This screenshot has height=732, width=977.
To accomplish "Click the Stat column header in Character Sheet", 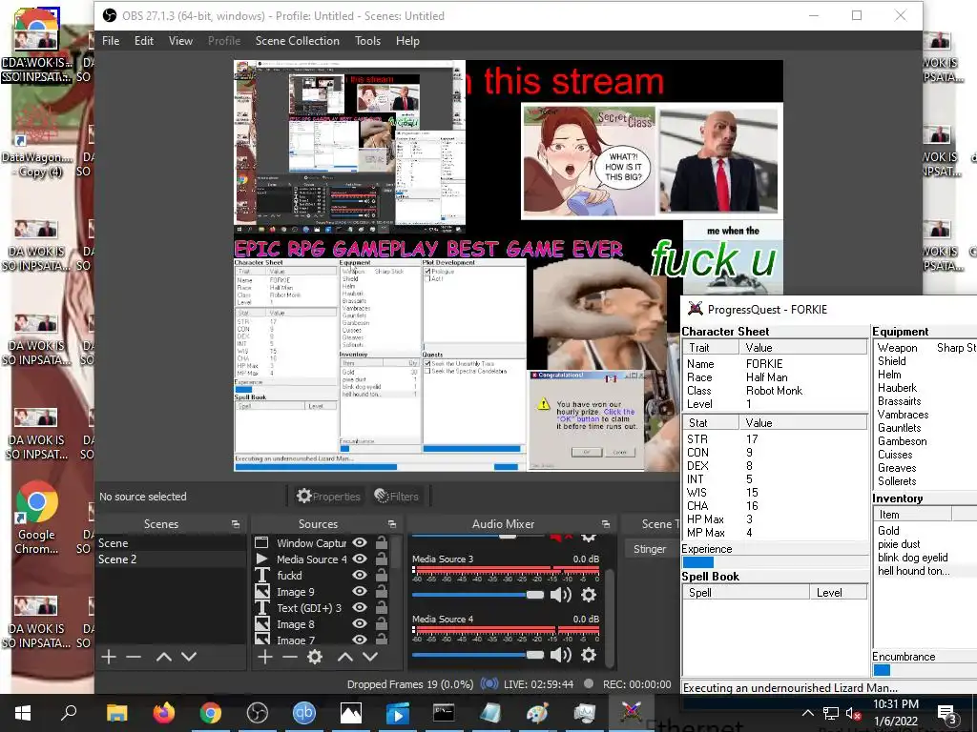I will (x=711, y=422).
